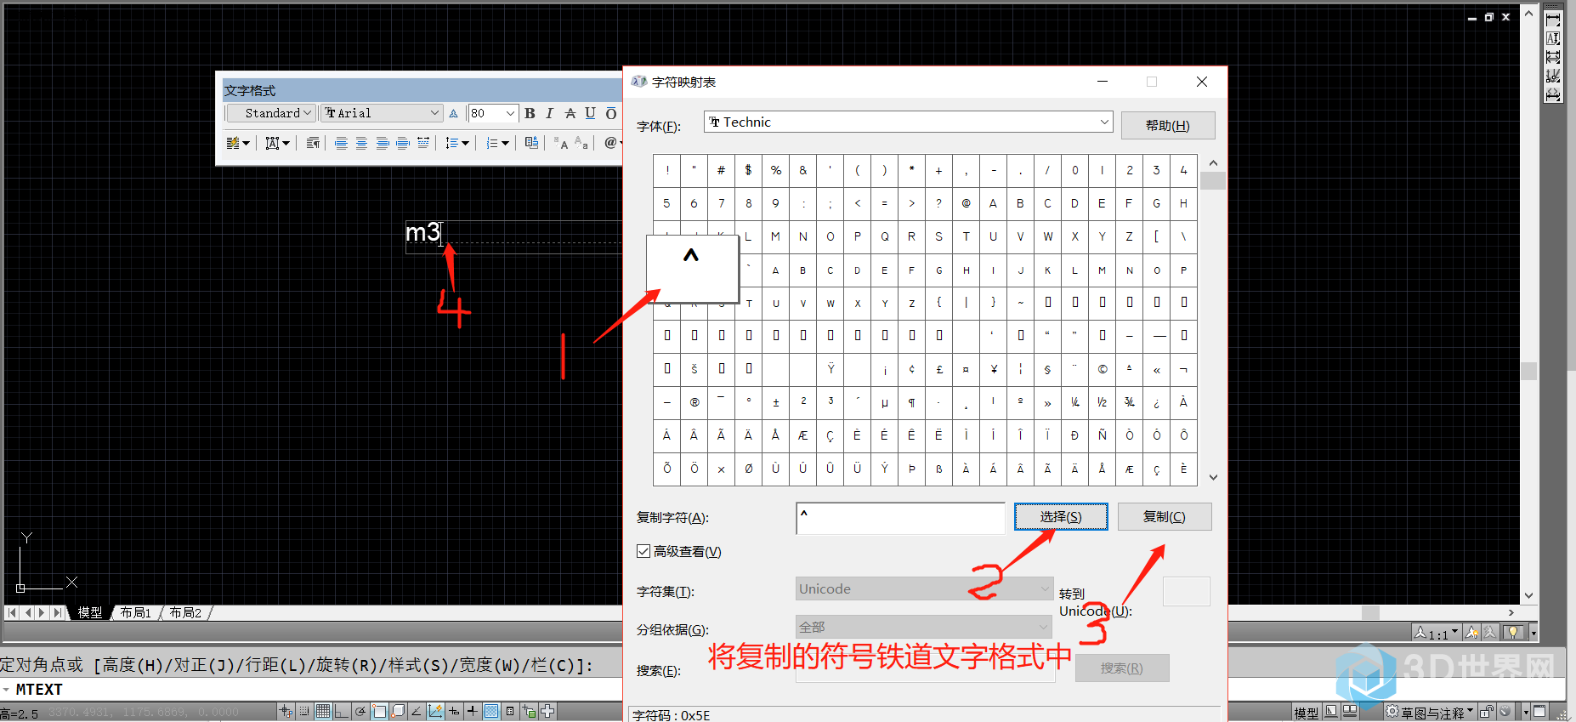Image resolution: width=1576 pixels, height=722 pixels.
Task: Select the @ character in the grid
Action: click(967, 203)
